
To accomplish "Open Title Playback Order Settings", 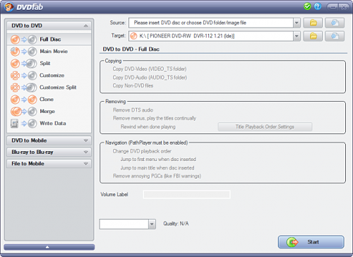I will pos(265,126).
